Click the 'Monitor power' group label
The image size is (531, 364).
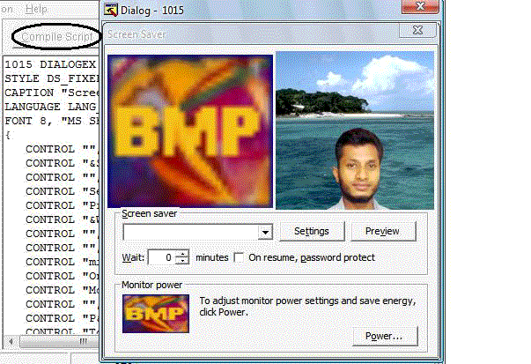coord(152,285)
